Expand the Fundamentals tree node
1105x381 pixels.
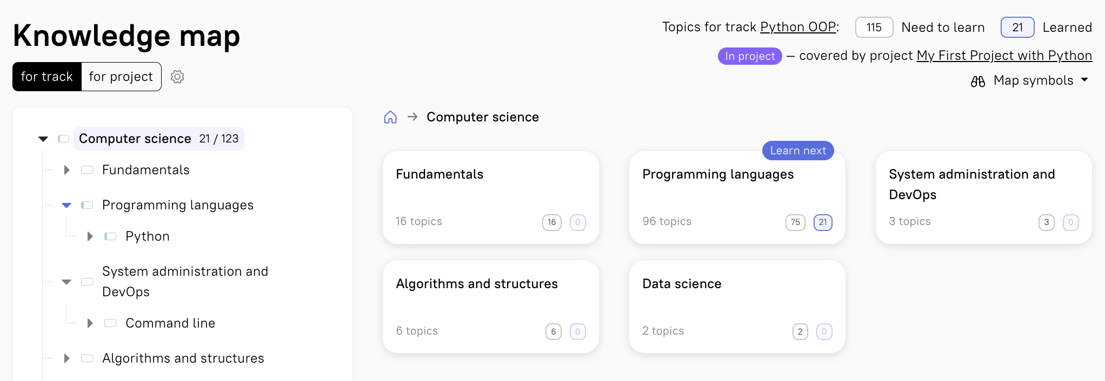click(66, 170)
